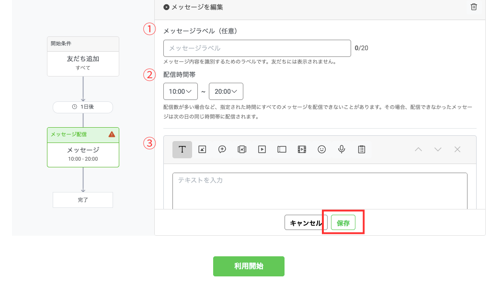This screenshot has width=502, height=285.
Task: Choose the survey clipboard icon
Action: [x=362, y=149]
